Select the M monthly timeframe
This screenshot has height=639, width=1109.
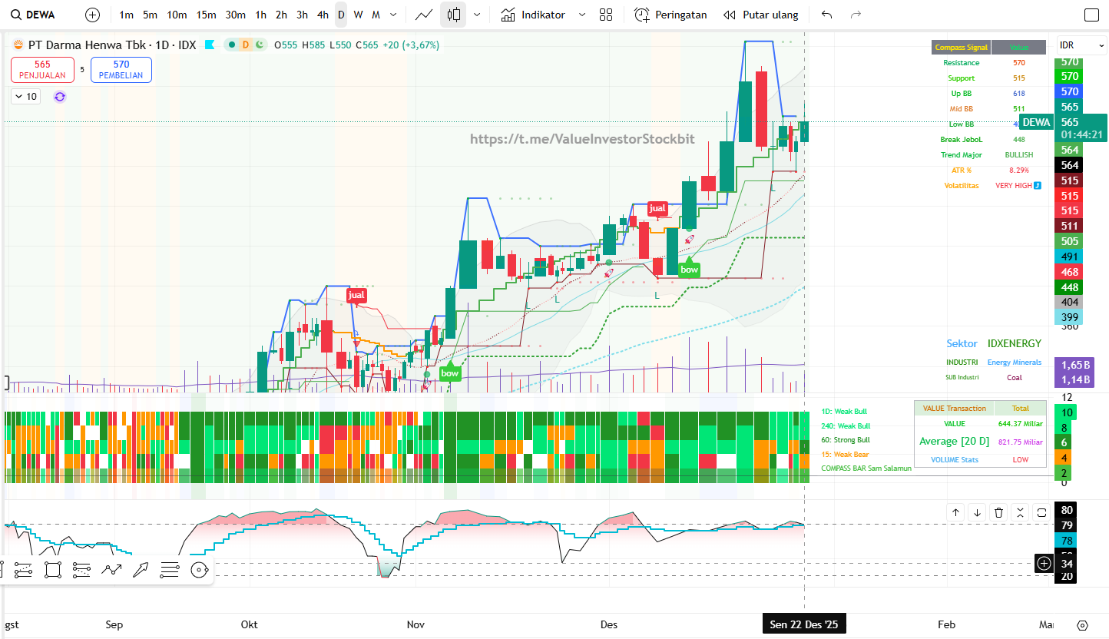tap(376, 15)
